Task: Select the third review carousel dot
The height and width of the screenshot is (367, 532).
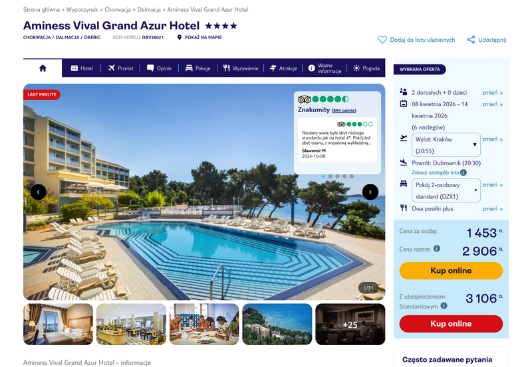Action: point(337,177)
